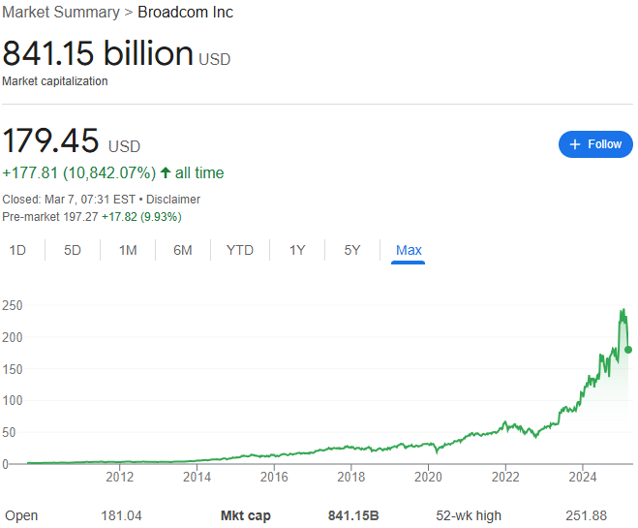Show the 1M price chart

click(128, 250)
